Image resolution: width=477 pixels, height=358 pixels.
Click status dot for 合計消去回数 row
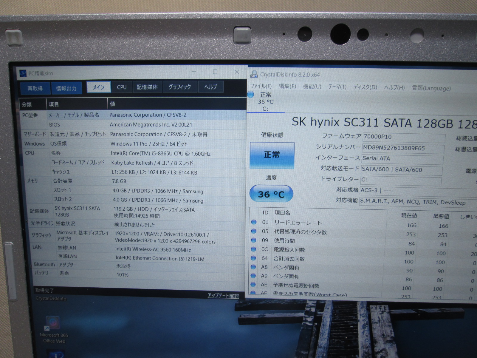click(x=254, y=258)
